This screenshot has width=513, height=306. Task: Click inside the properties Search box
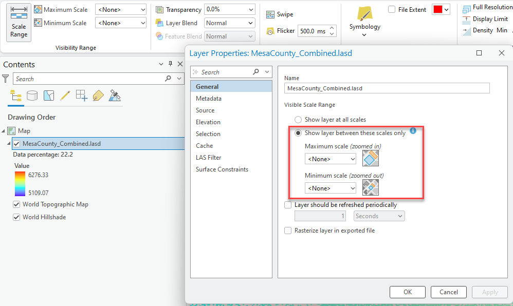tap(226, 71)
